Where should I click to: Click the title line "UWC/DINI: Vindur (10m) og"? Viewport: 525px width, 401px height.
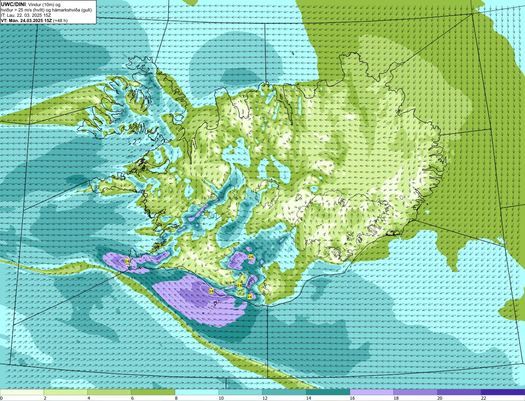tap(31, 4)
